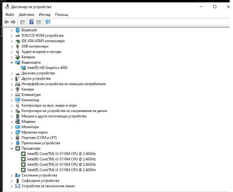Expand the Монитори node
This screenshot has height=192, width=233.
point(12,127)
